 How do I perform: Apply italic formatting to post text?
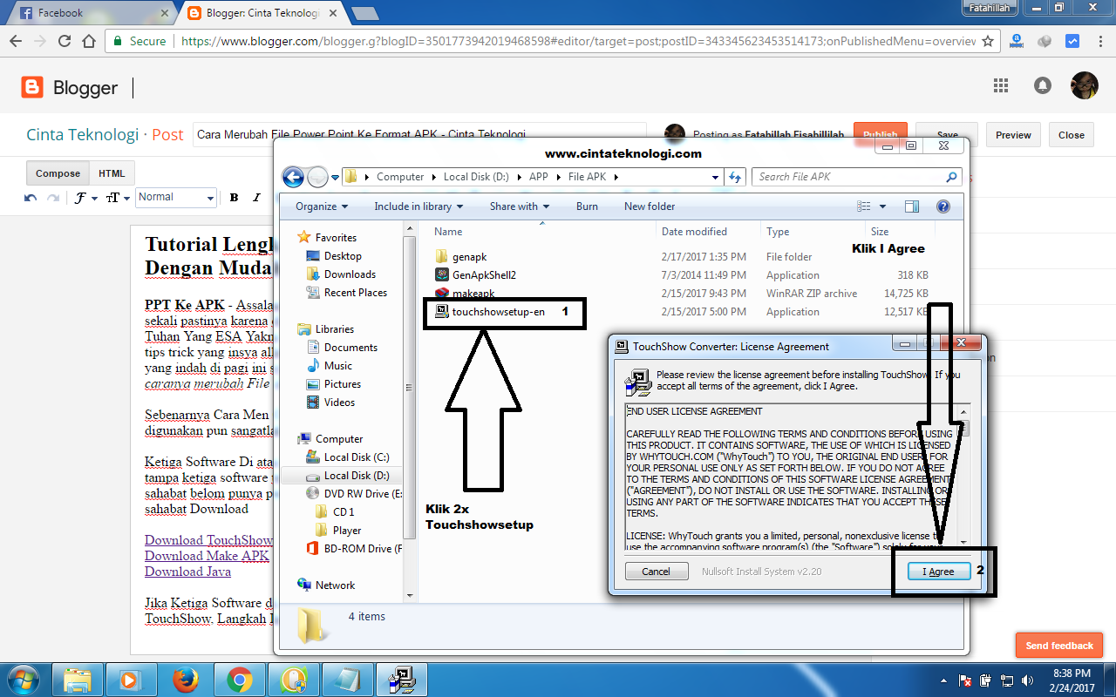click(x=256, y=198)
